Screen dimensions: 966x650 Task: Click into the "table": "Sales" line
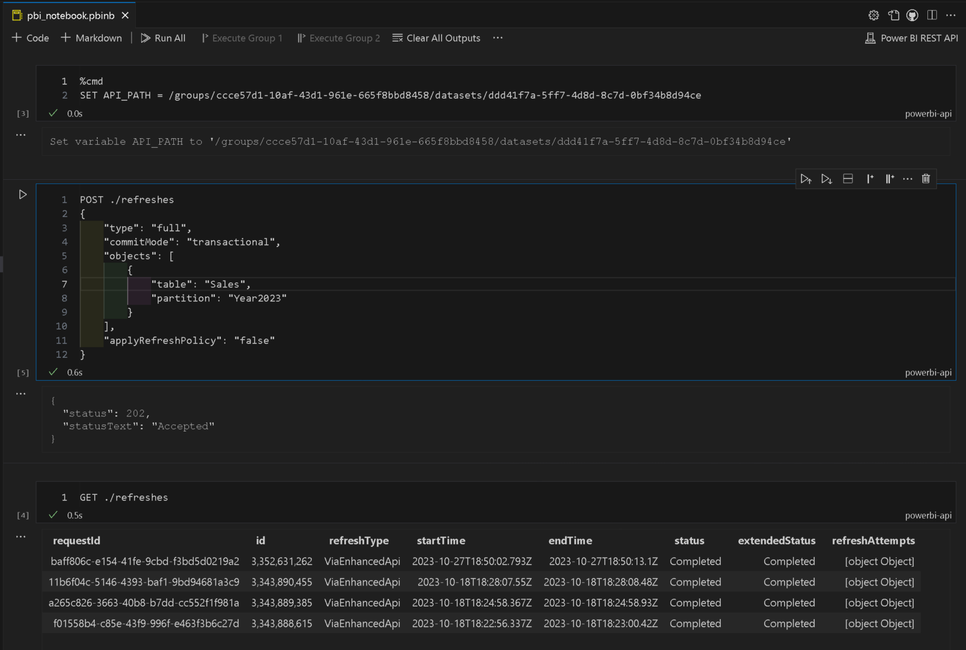pyautogui.click(x=200, y=284)
